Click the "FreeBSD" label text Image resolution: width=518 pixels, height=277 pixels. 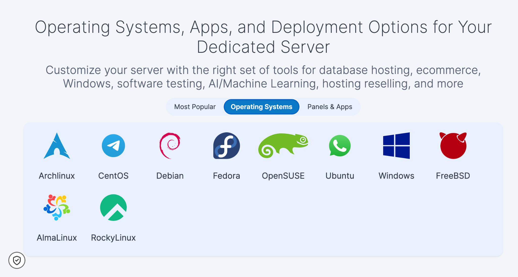tap(453, 176)
